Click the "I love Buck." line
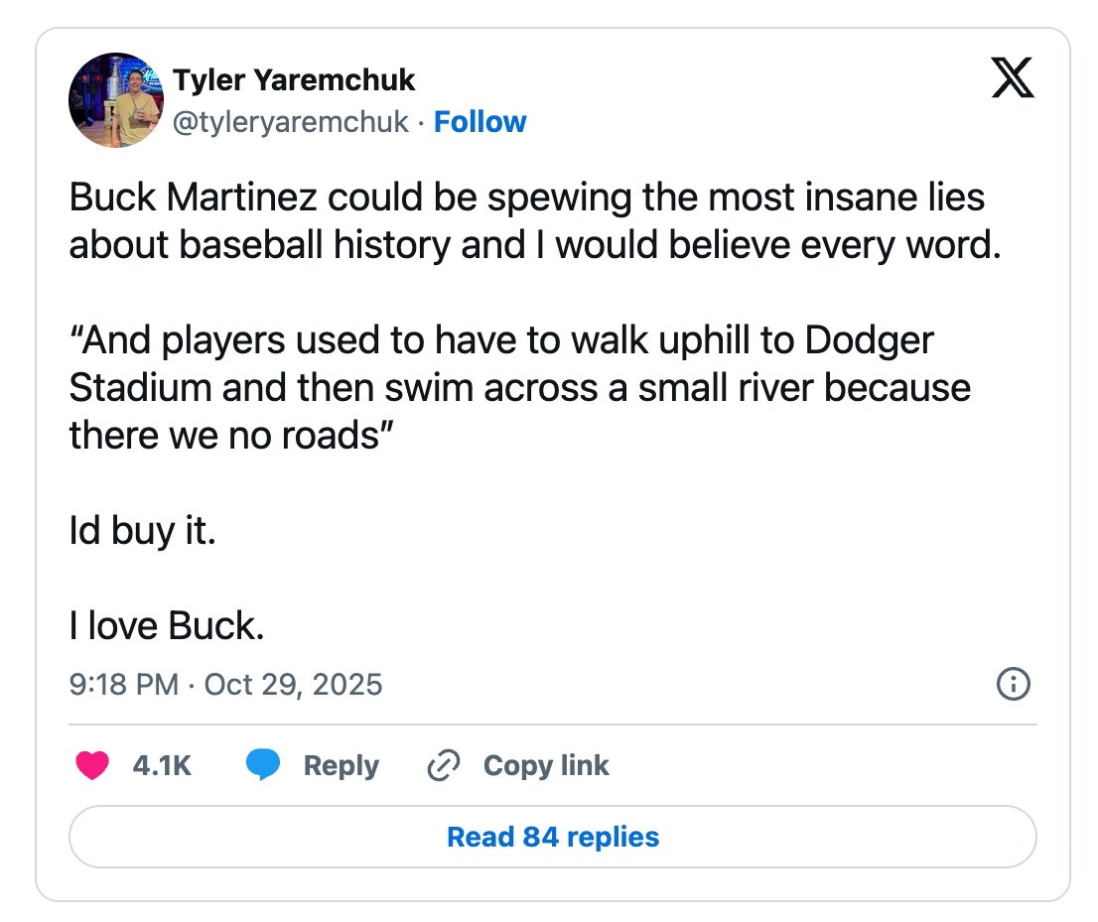1098x922 pixels. pos(166,625)
